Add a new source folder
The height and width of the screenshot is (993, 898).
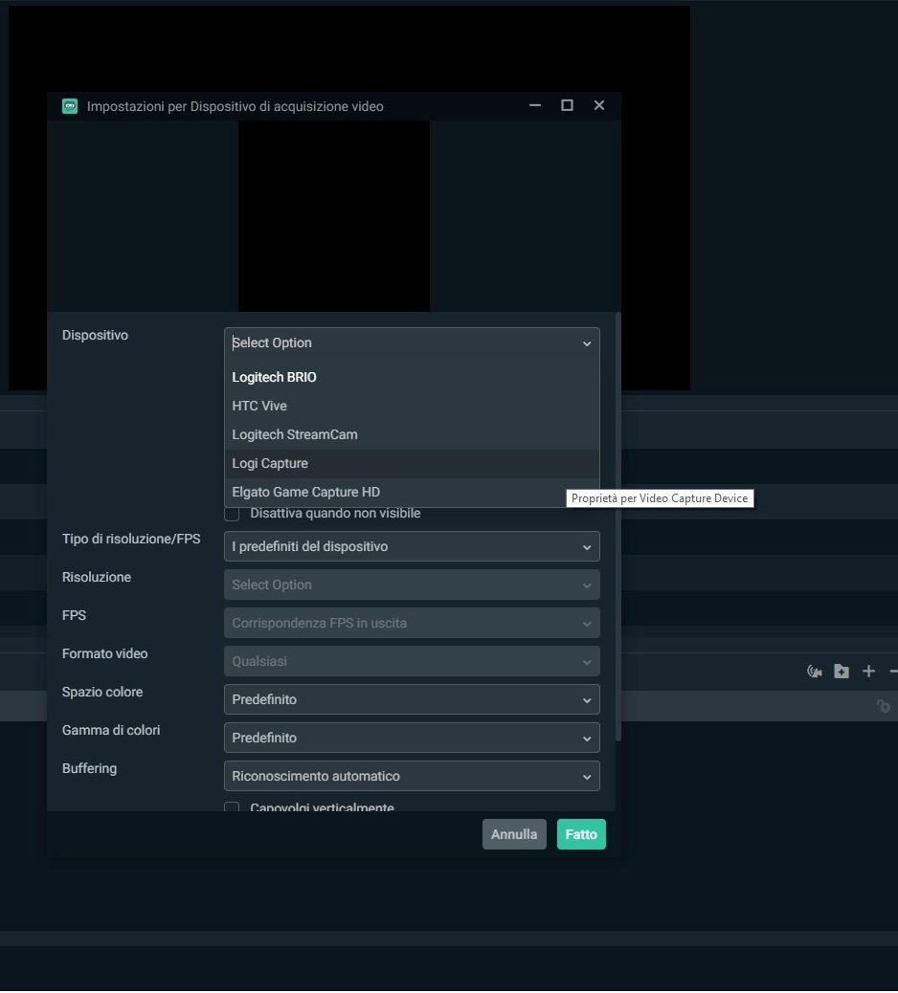[x=842, y=672]
